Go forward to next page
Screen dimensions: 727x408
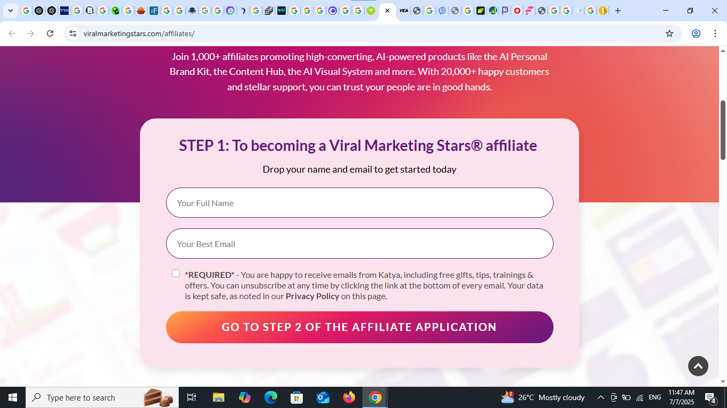31,33
